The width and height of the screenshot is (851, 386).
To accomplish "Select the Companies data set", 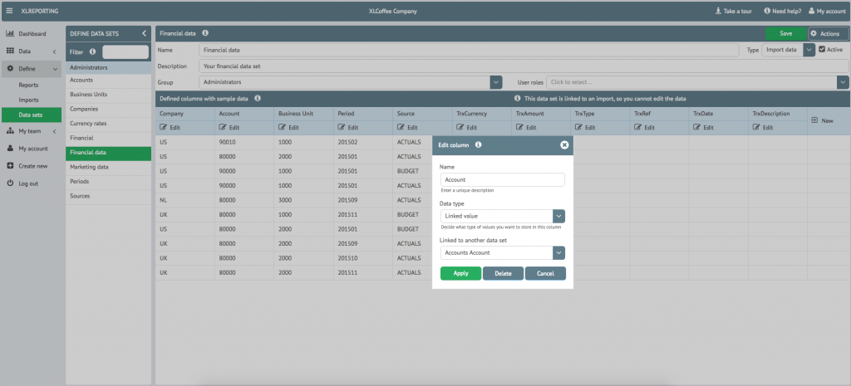I will 109,109.
